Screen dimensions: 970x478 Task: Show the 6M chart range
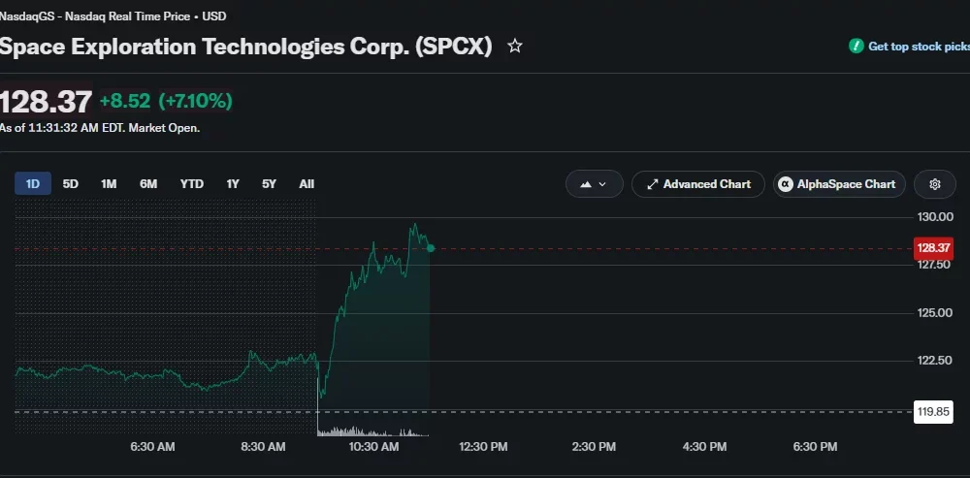148,183
